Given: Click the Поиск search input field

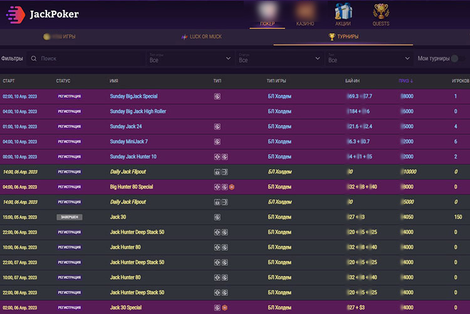Looking at the screenshot, I should (x=88, y=58).
